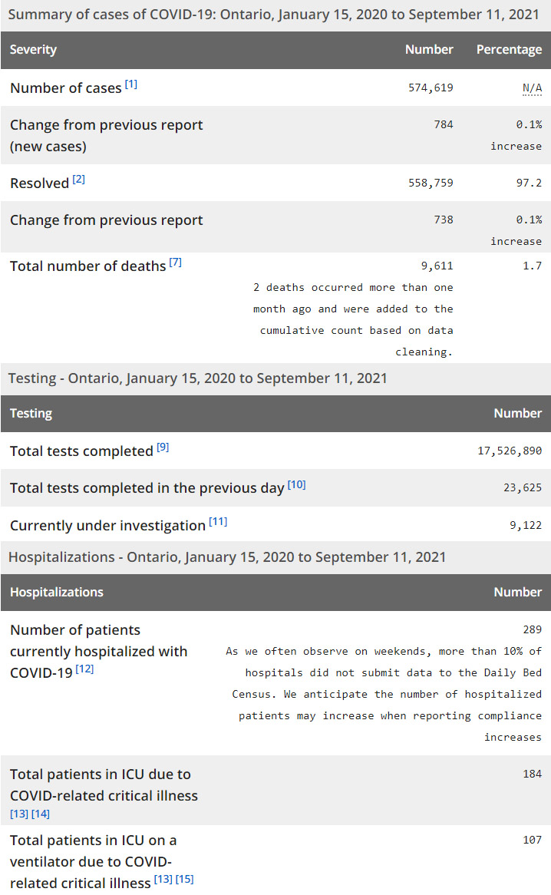This screenshot has height=895, width=551.
Task: Click the Summary of cases table caption
Action: click(x=236, y=15)
